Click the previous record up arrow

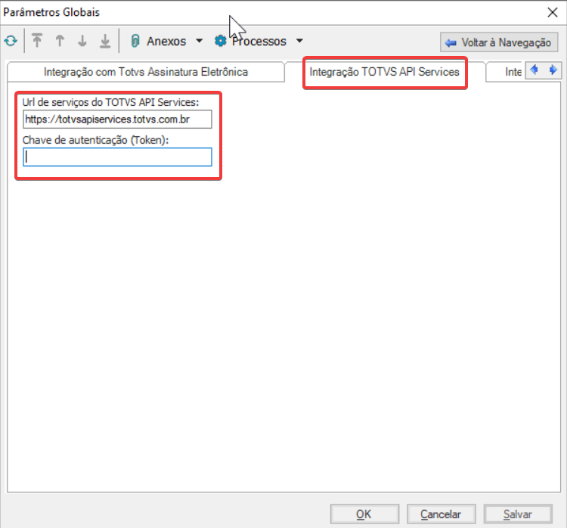60,41
